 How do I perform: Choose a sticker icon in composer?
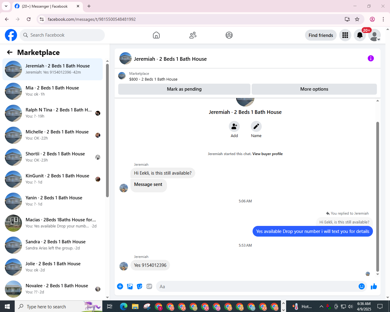[140, 286]
